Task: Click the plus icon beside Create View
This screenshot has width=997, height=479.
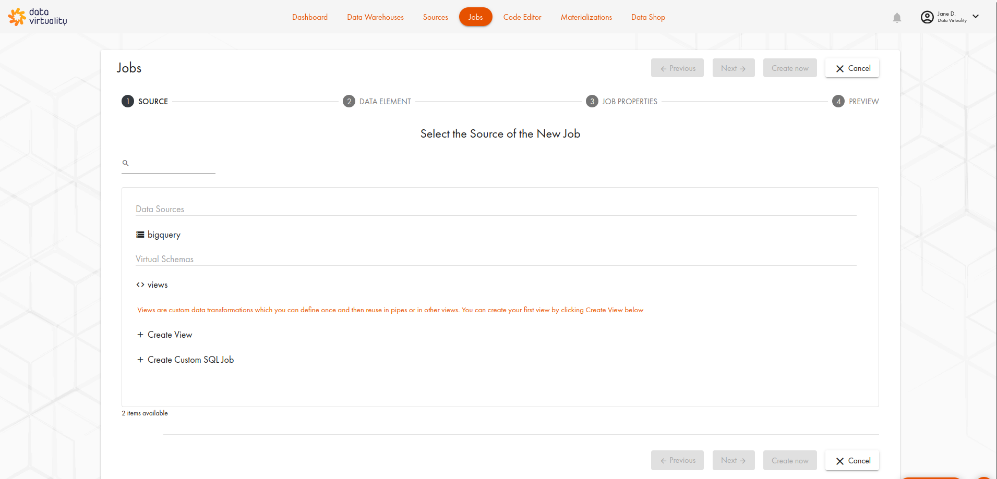Action: tap(140, 335)
